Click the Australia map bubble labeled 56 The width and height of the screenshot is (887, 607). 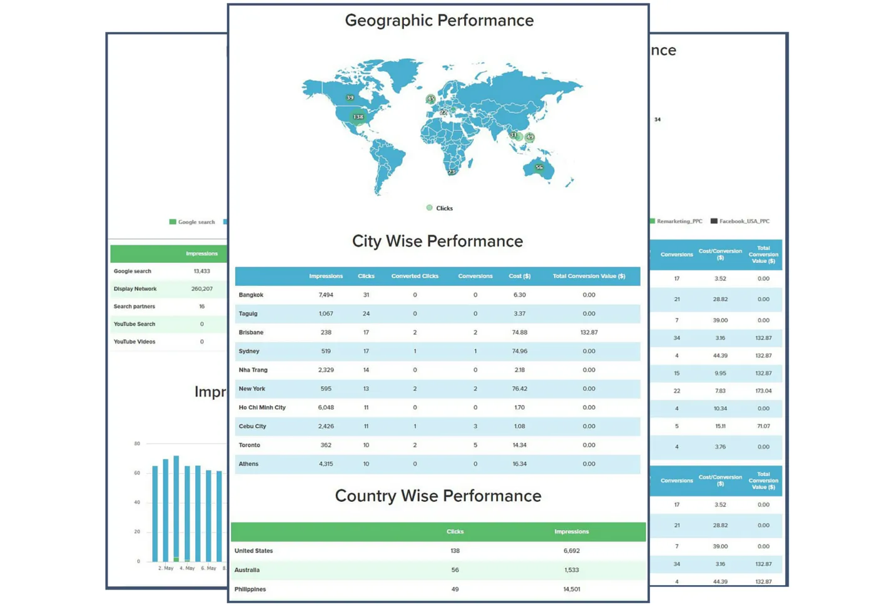(x=539, y=168)
